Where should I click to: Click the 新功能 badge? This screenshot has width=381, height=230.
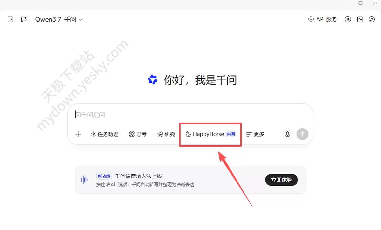pyautogui.click(x=104, y=176)
